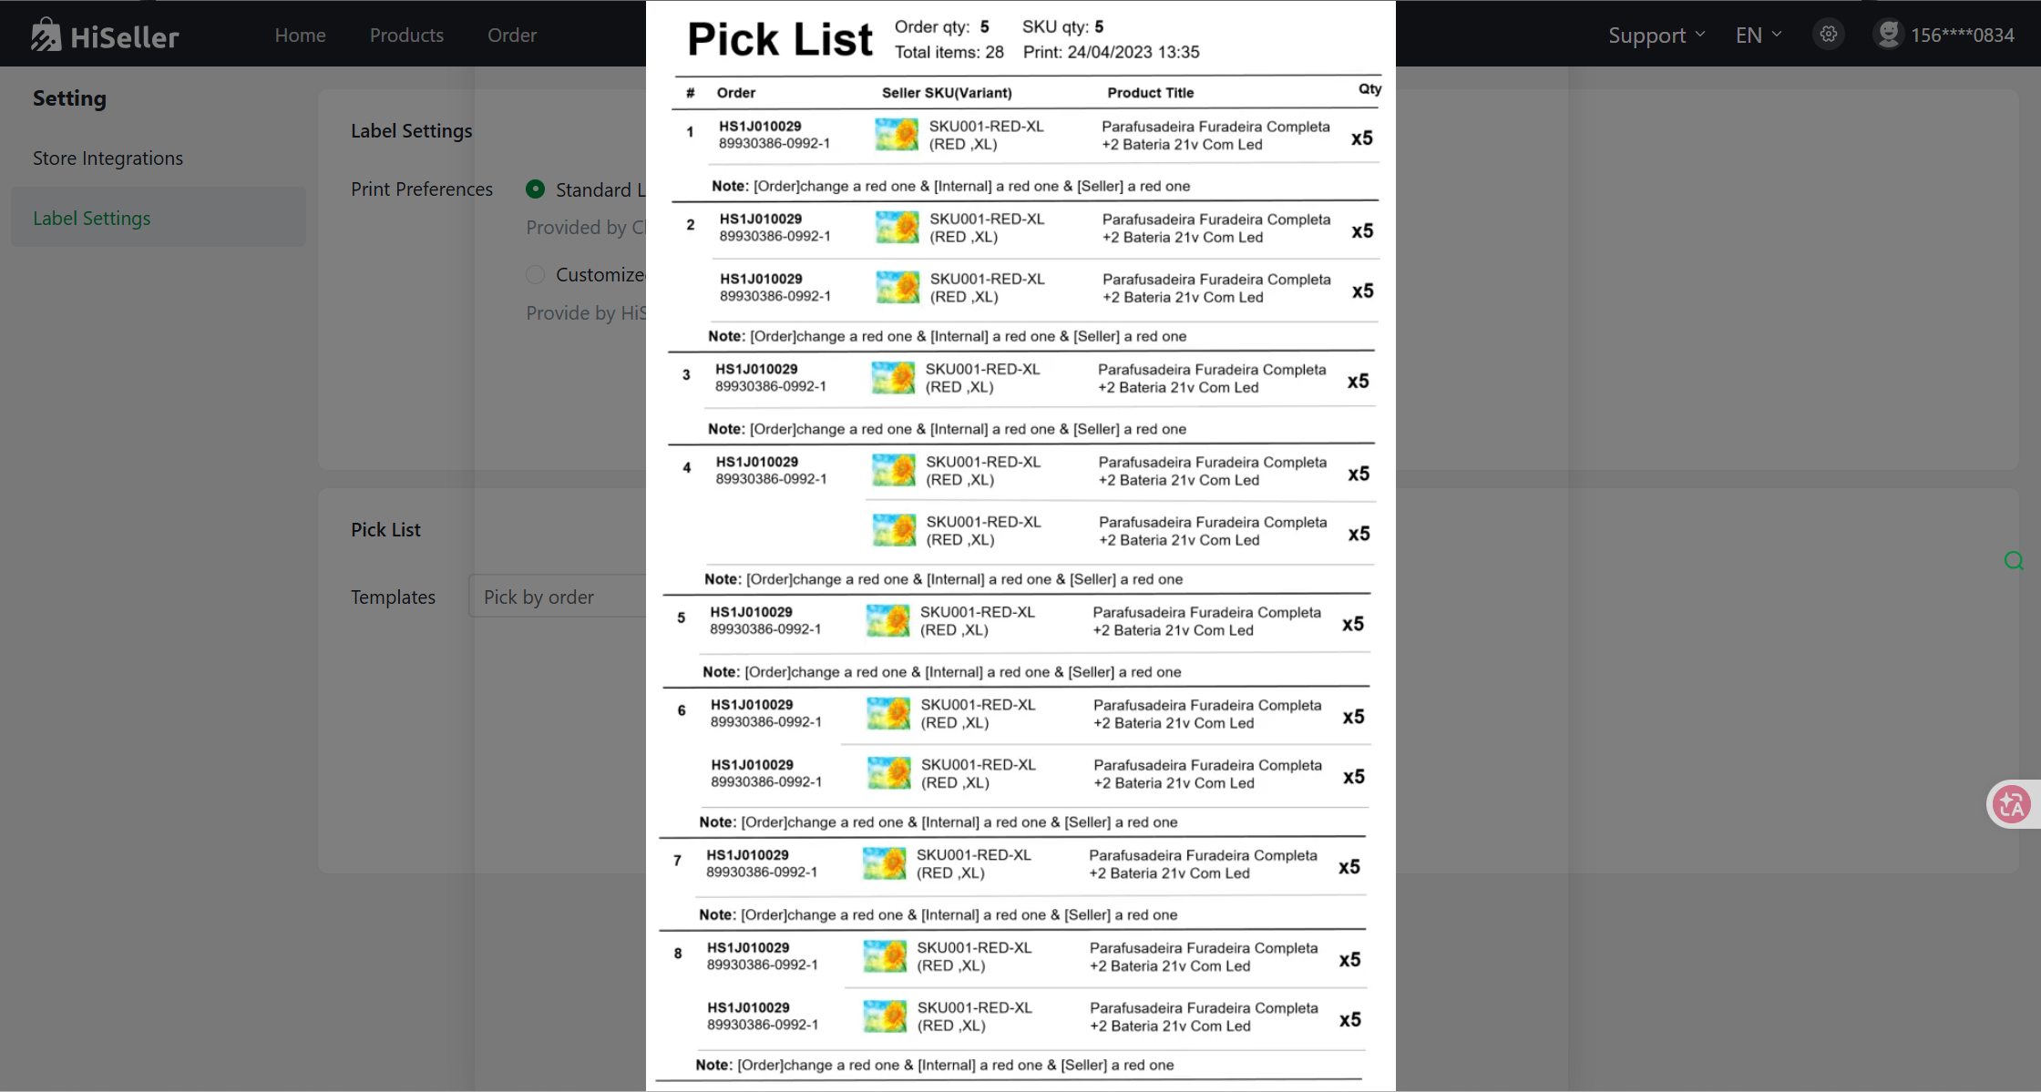The image size is (2041, 1092).
Task: Click sunflower thumbnail in pick list row 1
Action: [896, 135]
